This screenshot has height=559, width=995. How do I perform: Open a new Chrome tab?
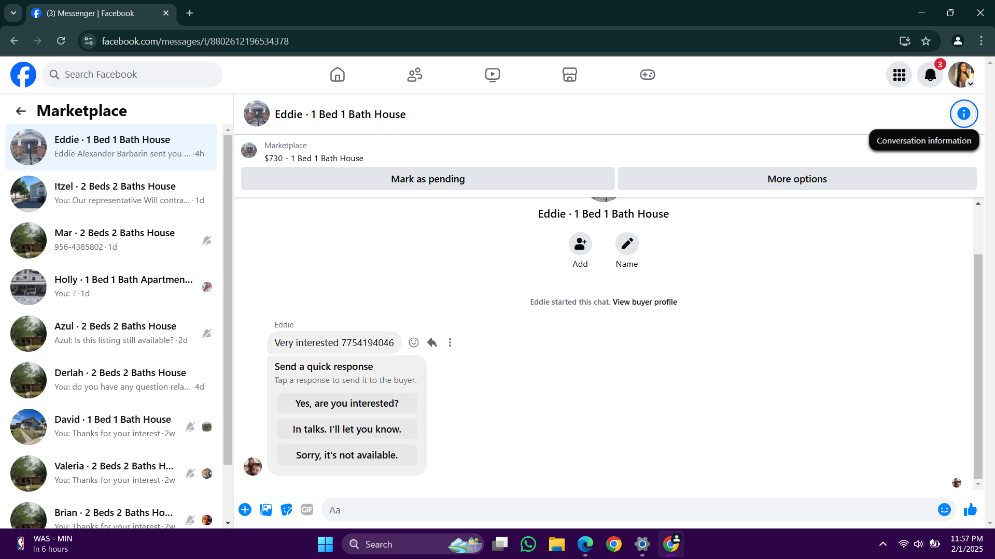190,13
